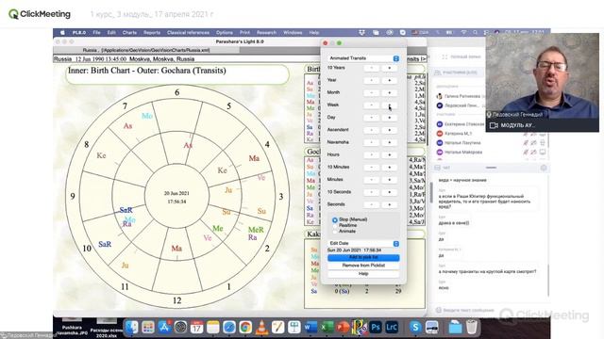
Task: Open Microsoft Word in the Dock
Action: click(x=310, y=328)
